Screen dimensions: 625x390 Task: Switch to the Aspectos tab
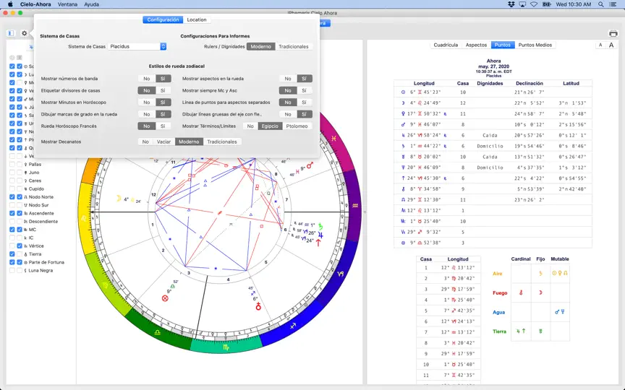476,45
